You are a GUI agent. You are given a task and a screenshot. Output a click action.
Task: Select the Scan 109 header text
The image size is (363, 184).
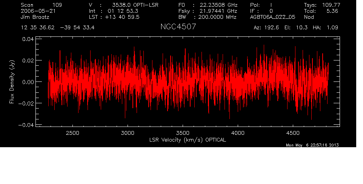pyautogui.click(x=42, y=5)
